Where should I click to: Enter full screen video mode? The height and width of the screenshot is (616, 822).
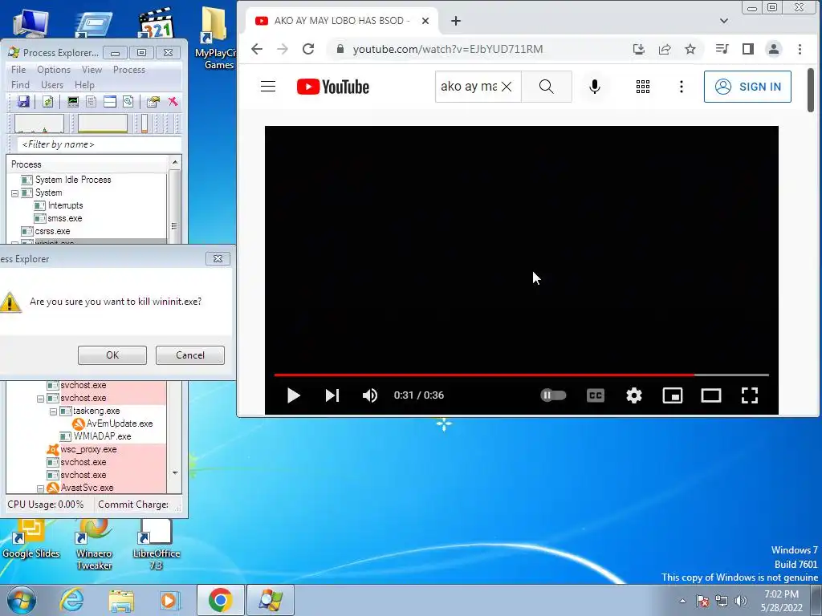[x=750, y=395]
